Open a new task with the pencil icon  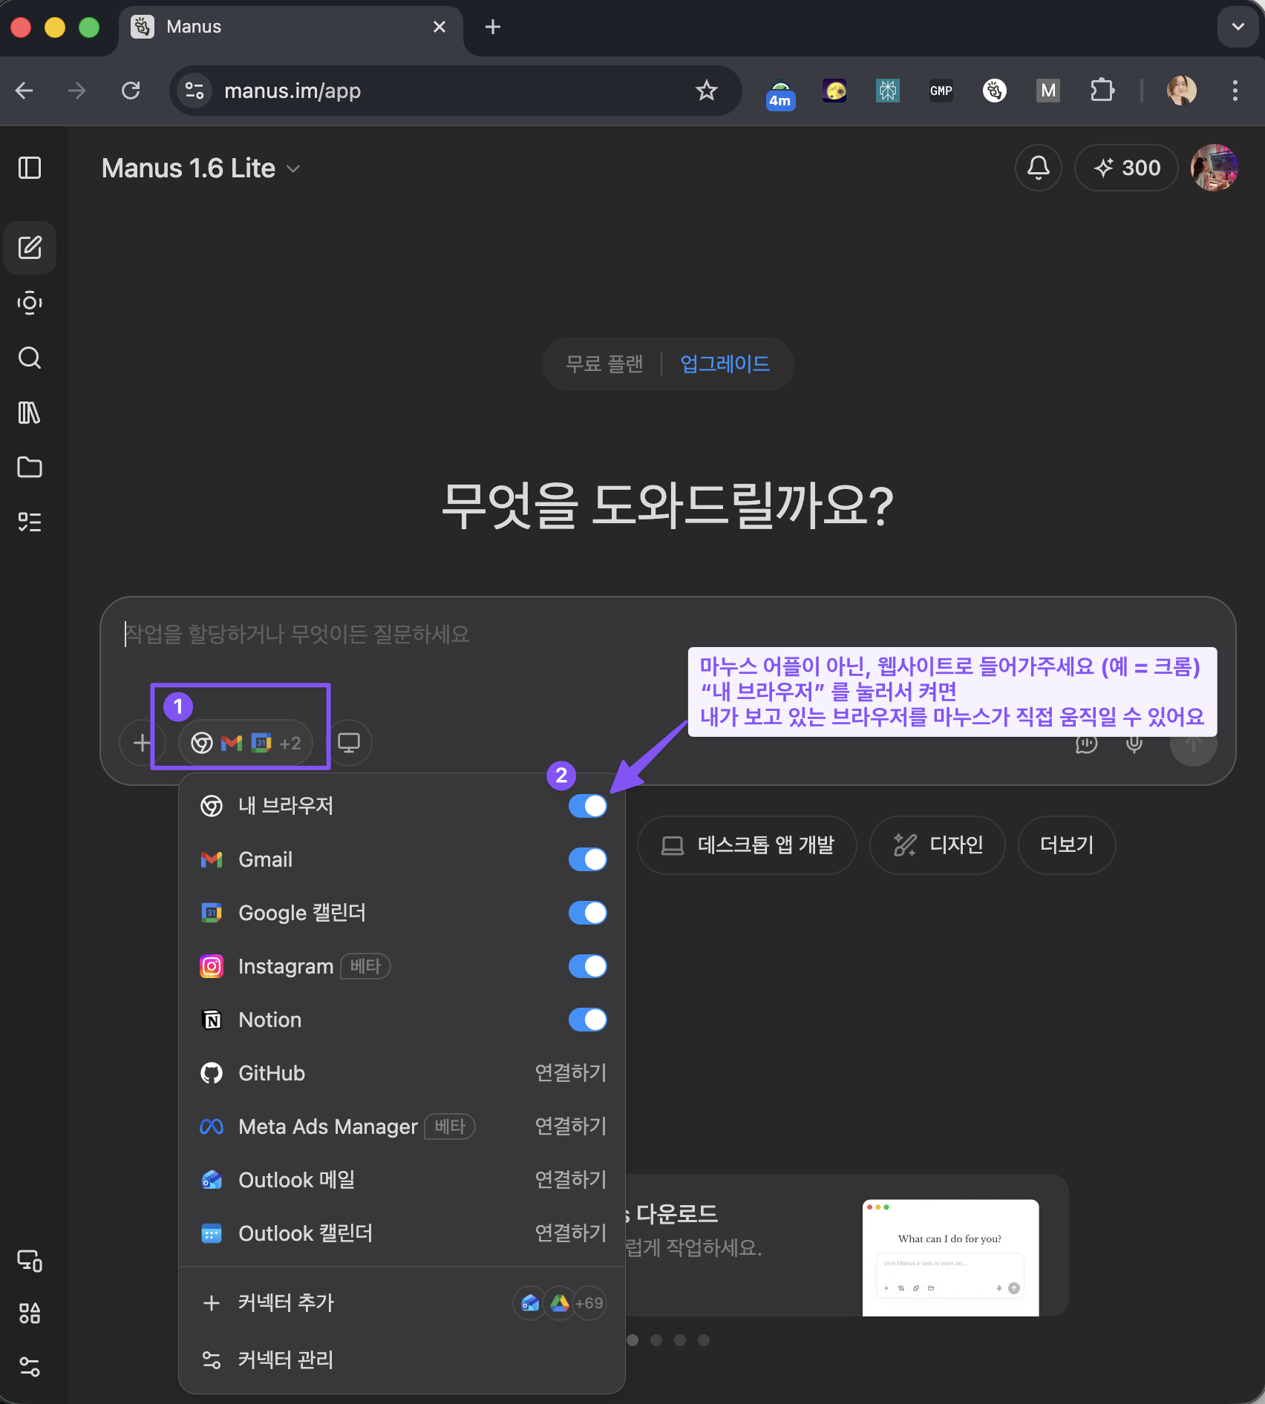[x=30, y=248]
